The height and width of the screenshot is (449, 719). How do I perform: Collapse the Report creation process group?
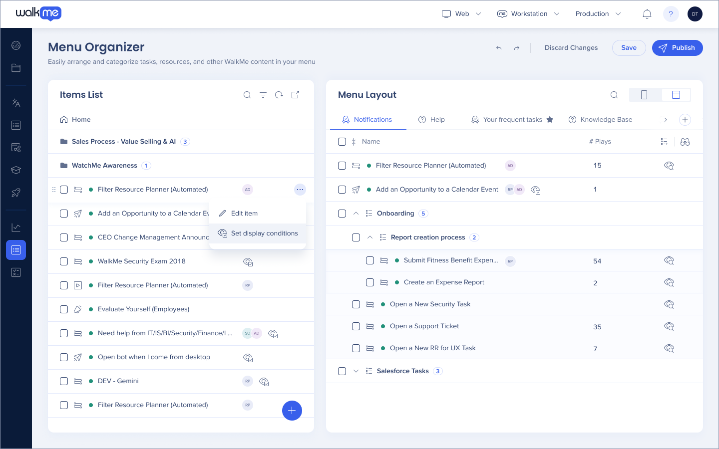(x=370, y=237)
